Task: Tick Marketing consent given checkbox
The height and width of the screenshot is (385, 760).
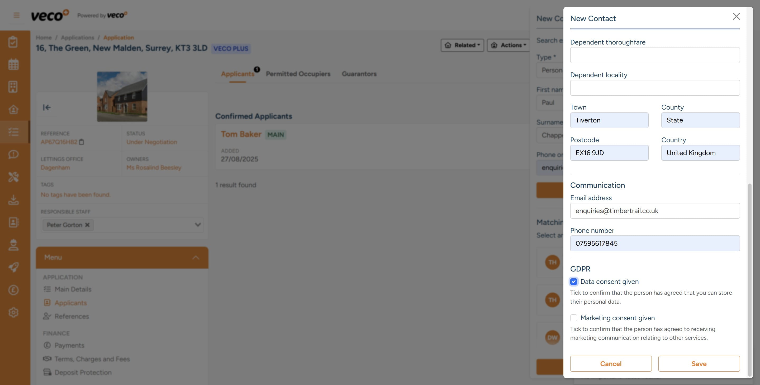Action: coord(573,318)
